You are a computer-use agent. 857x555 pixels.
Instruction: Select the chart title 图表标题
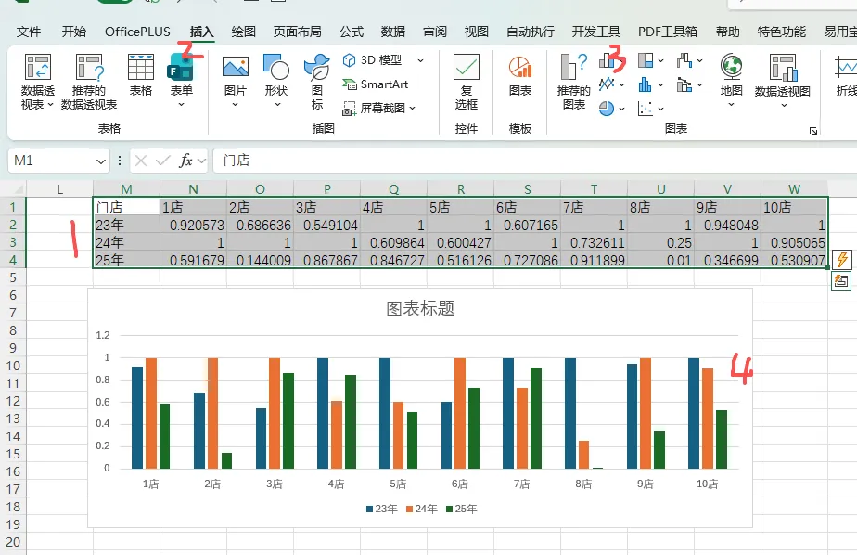[x=420, y=308]
